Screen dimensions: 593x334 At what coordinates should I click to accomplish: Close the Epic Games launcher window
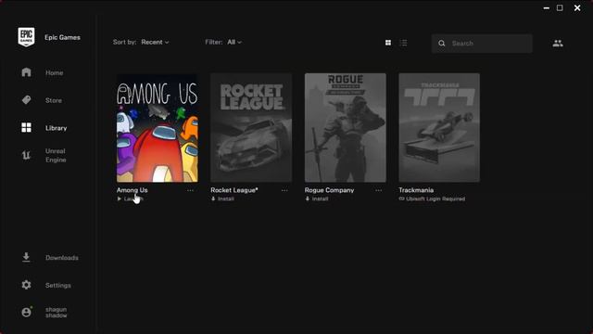pyautogui.click(x=577, y=7)
